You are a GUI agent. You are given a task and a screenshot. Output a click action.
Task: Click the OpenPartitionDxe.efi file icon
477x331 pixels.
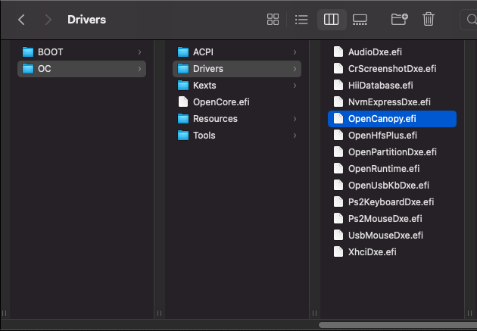coord(338,151)
